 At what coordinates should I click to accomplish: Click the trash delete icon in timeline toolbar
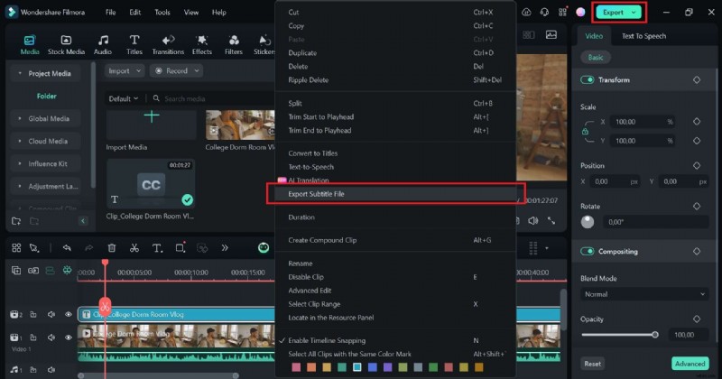click(x=112, y=248)
